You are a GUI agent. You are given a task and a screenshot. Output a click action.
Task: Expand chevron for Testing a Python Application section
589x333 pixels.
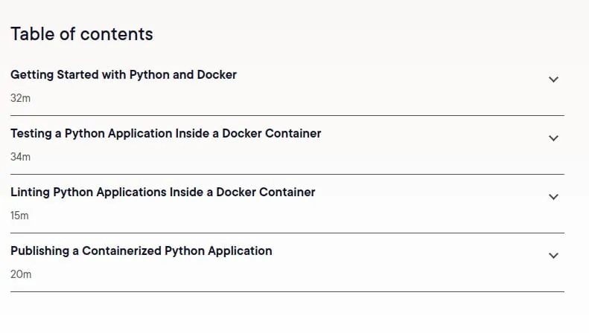[x=553, y=138]
